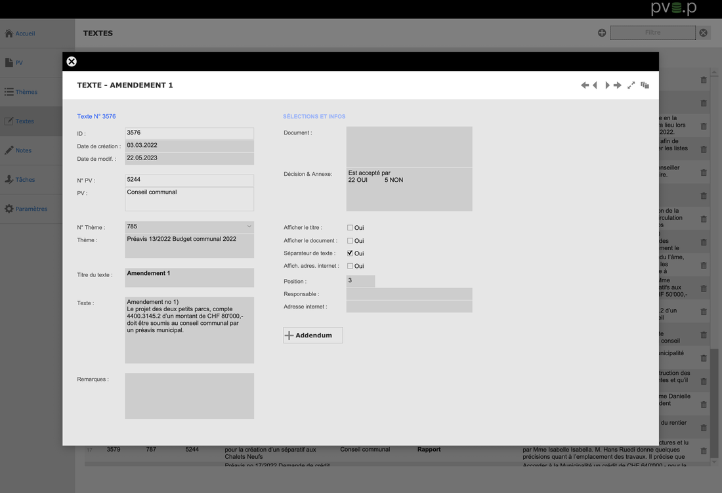Click the duplicate record icon
Viewport: 722px width, 493px height.
(x=645, y=85)
